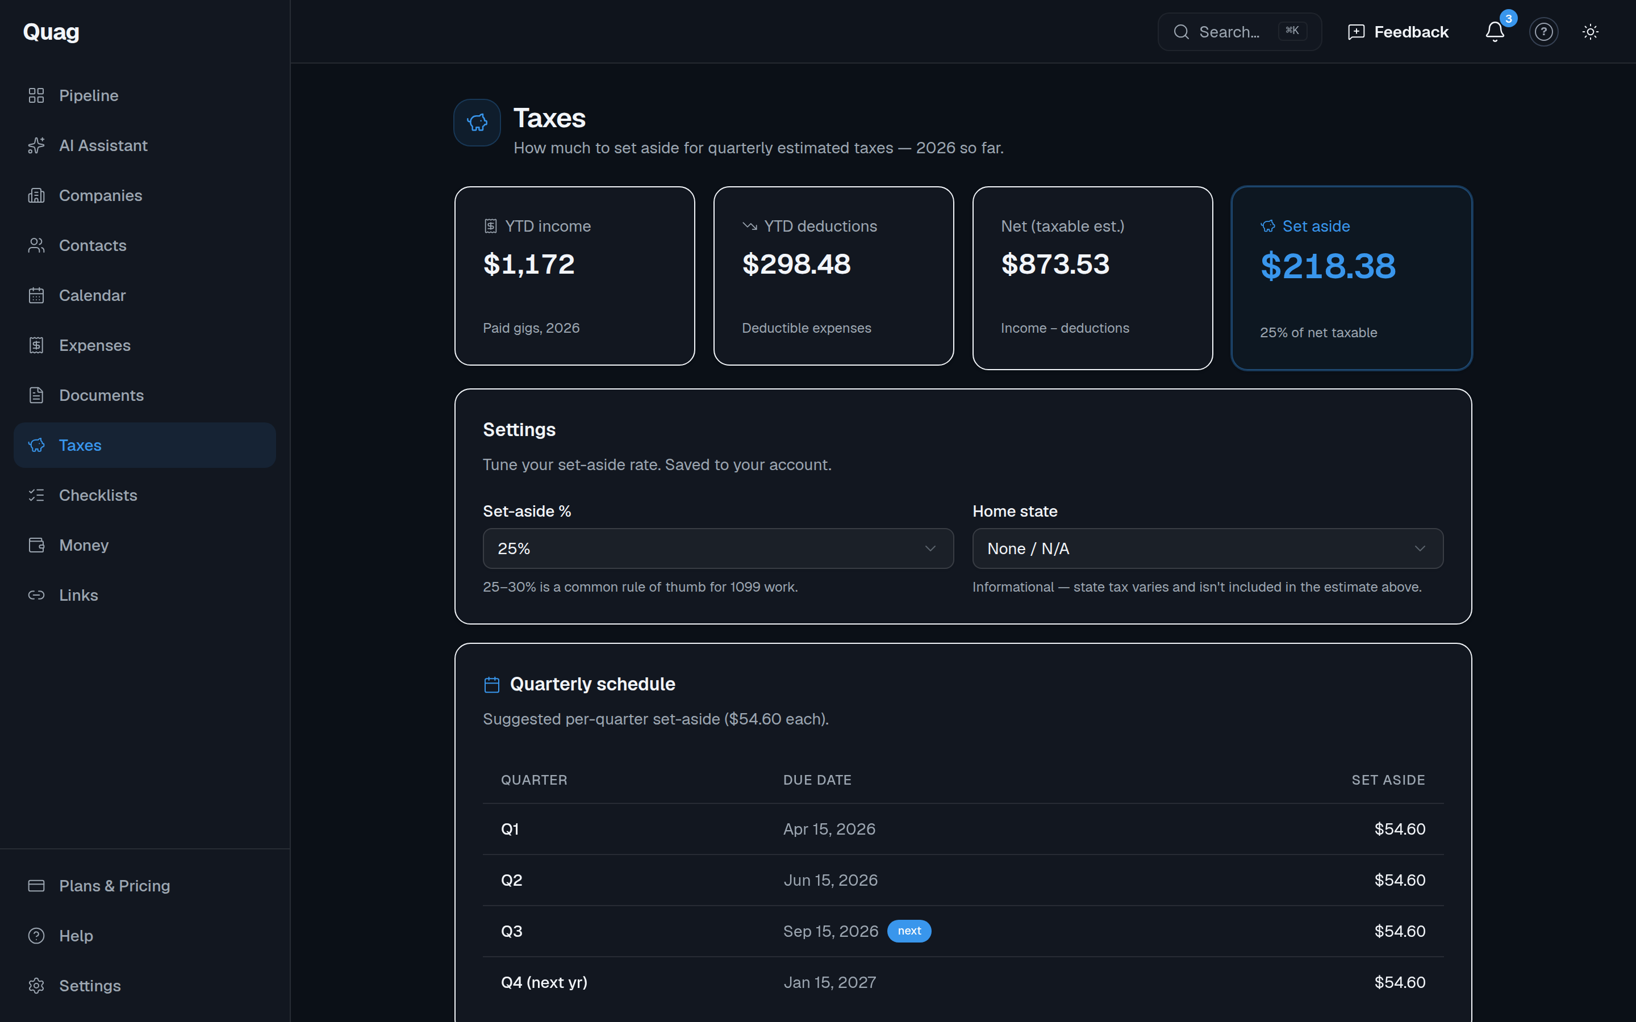Click the YTD income $1,172 value
The width and height of the screenshot is (1636, 1022).
click(x=529, y=263)
